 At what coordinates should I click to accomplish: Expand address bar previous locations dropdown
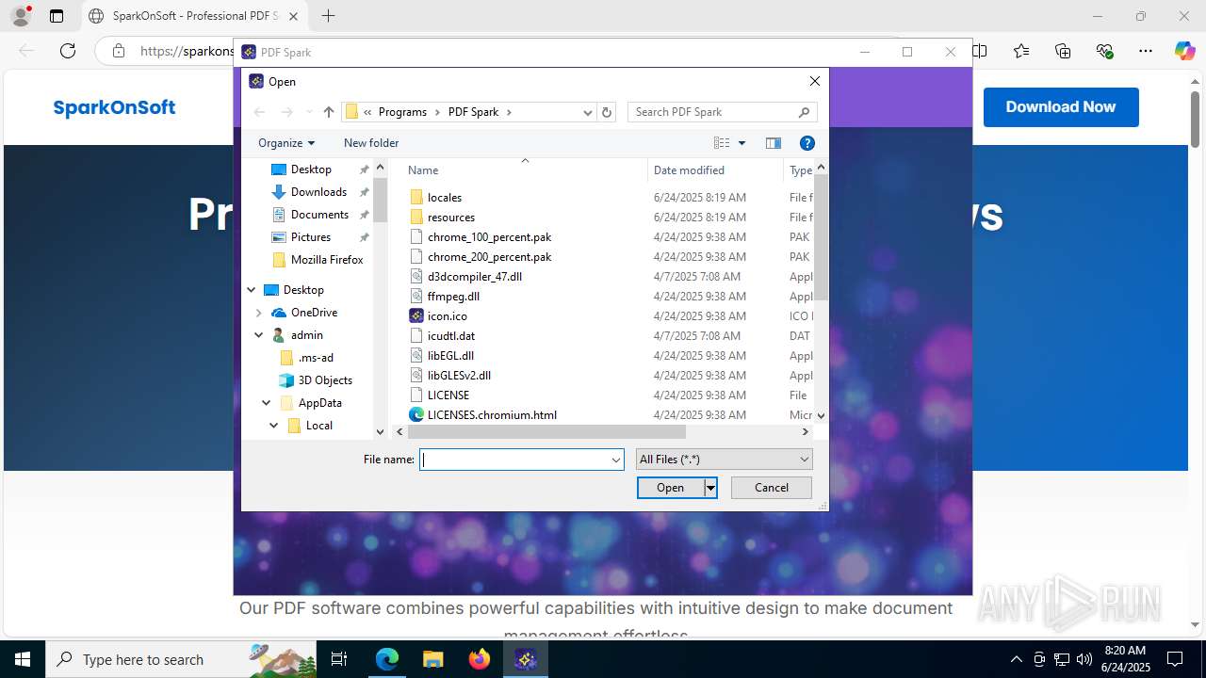tap(588, 112)
